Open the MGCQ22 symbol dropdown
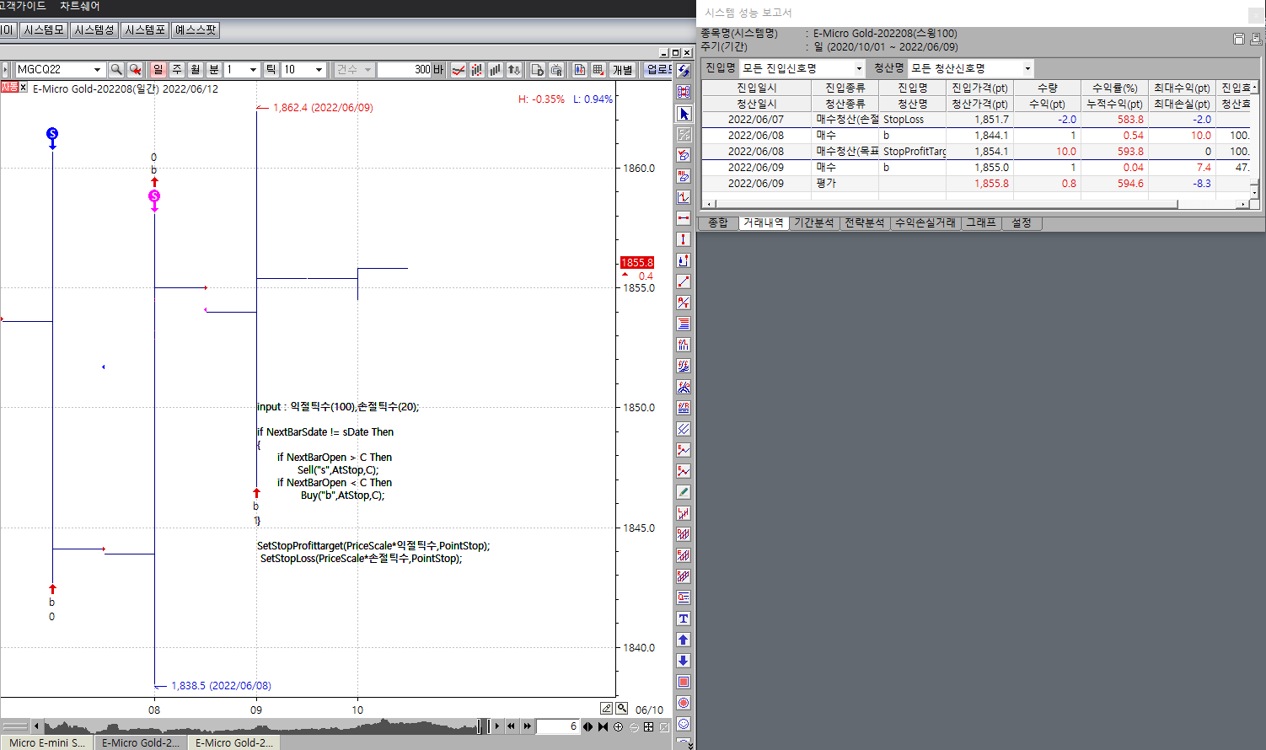This screenshot has height=750, width=1266. [x=97, y=70]
